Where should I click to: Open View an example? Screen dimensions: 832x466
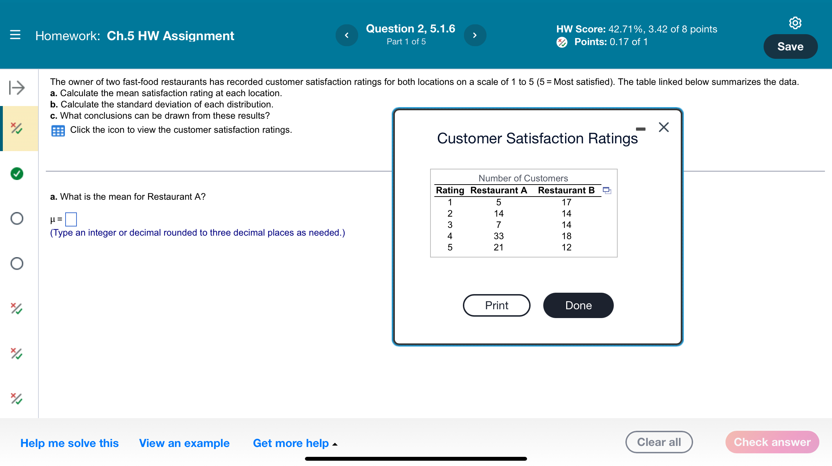click(x=184, y=443)
